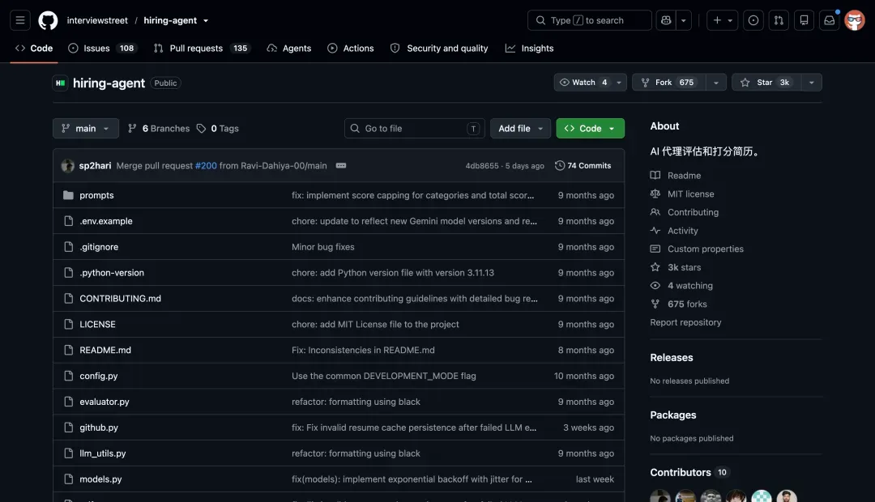Open commit hash 4db8655
This screenshot has height=502, width=875.
coord(482,166)
